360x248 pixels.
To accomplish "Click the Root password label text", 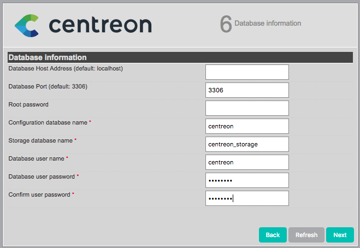I will [x=28, y=104].
